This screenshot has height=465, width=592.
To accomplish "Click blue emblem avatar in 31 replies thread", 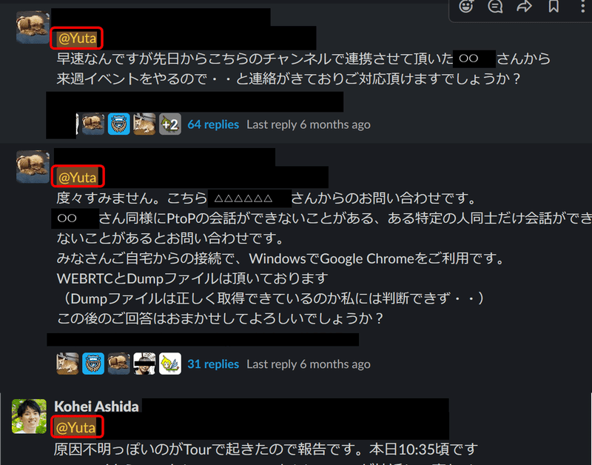I will tap(93, 364).
